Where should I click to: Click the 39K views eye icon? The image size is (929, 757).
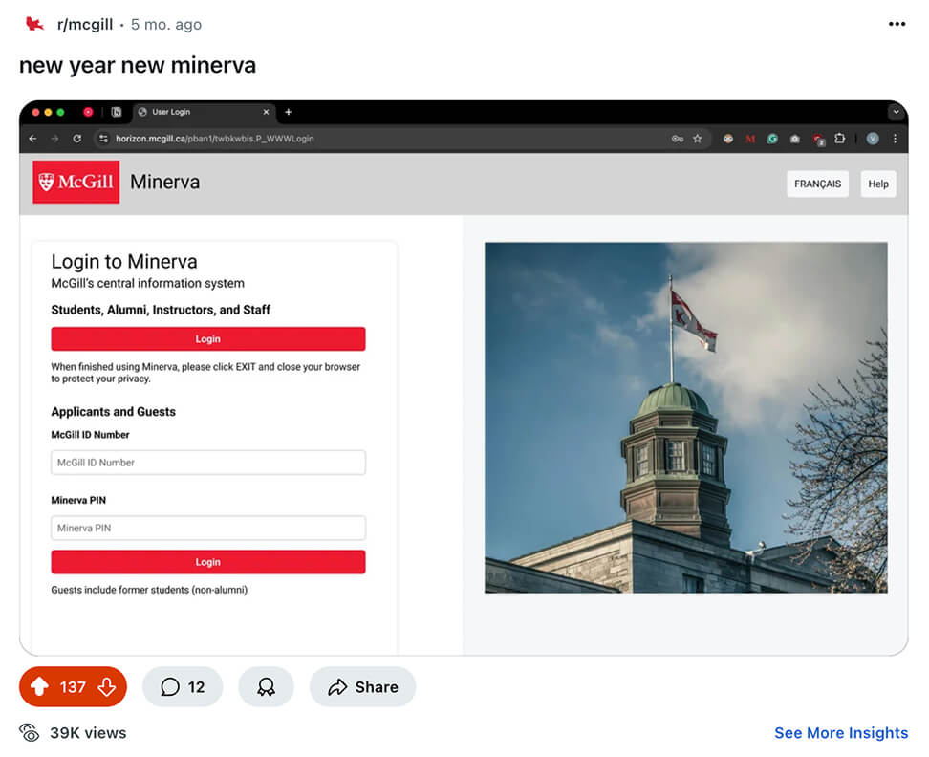click(29, 733)
